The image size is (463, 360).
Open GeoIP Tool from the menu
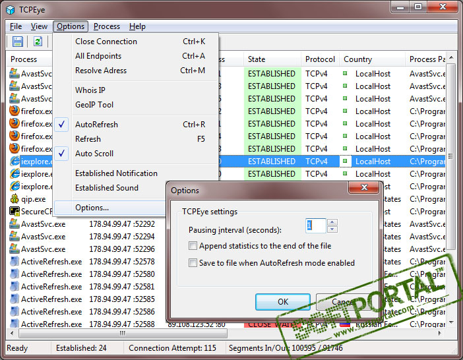click(x=136, y=104)
